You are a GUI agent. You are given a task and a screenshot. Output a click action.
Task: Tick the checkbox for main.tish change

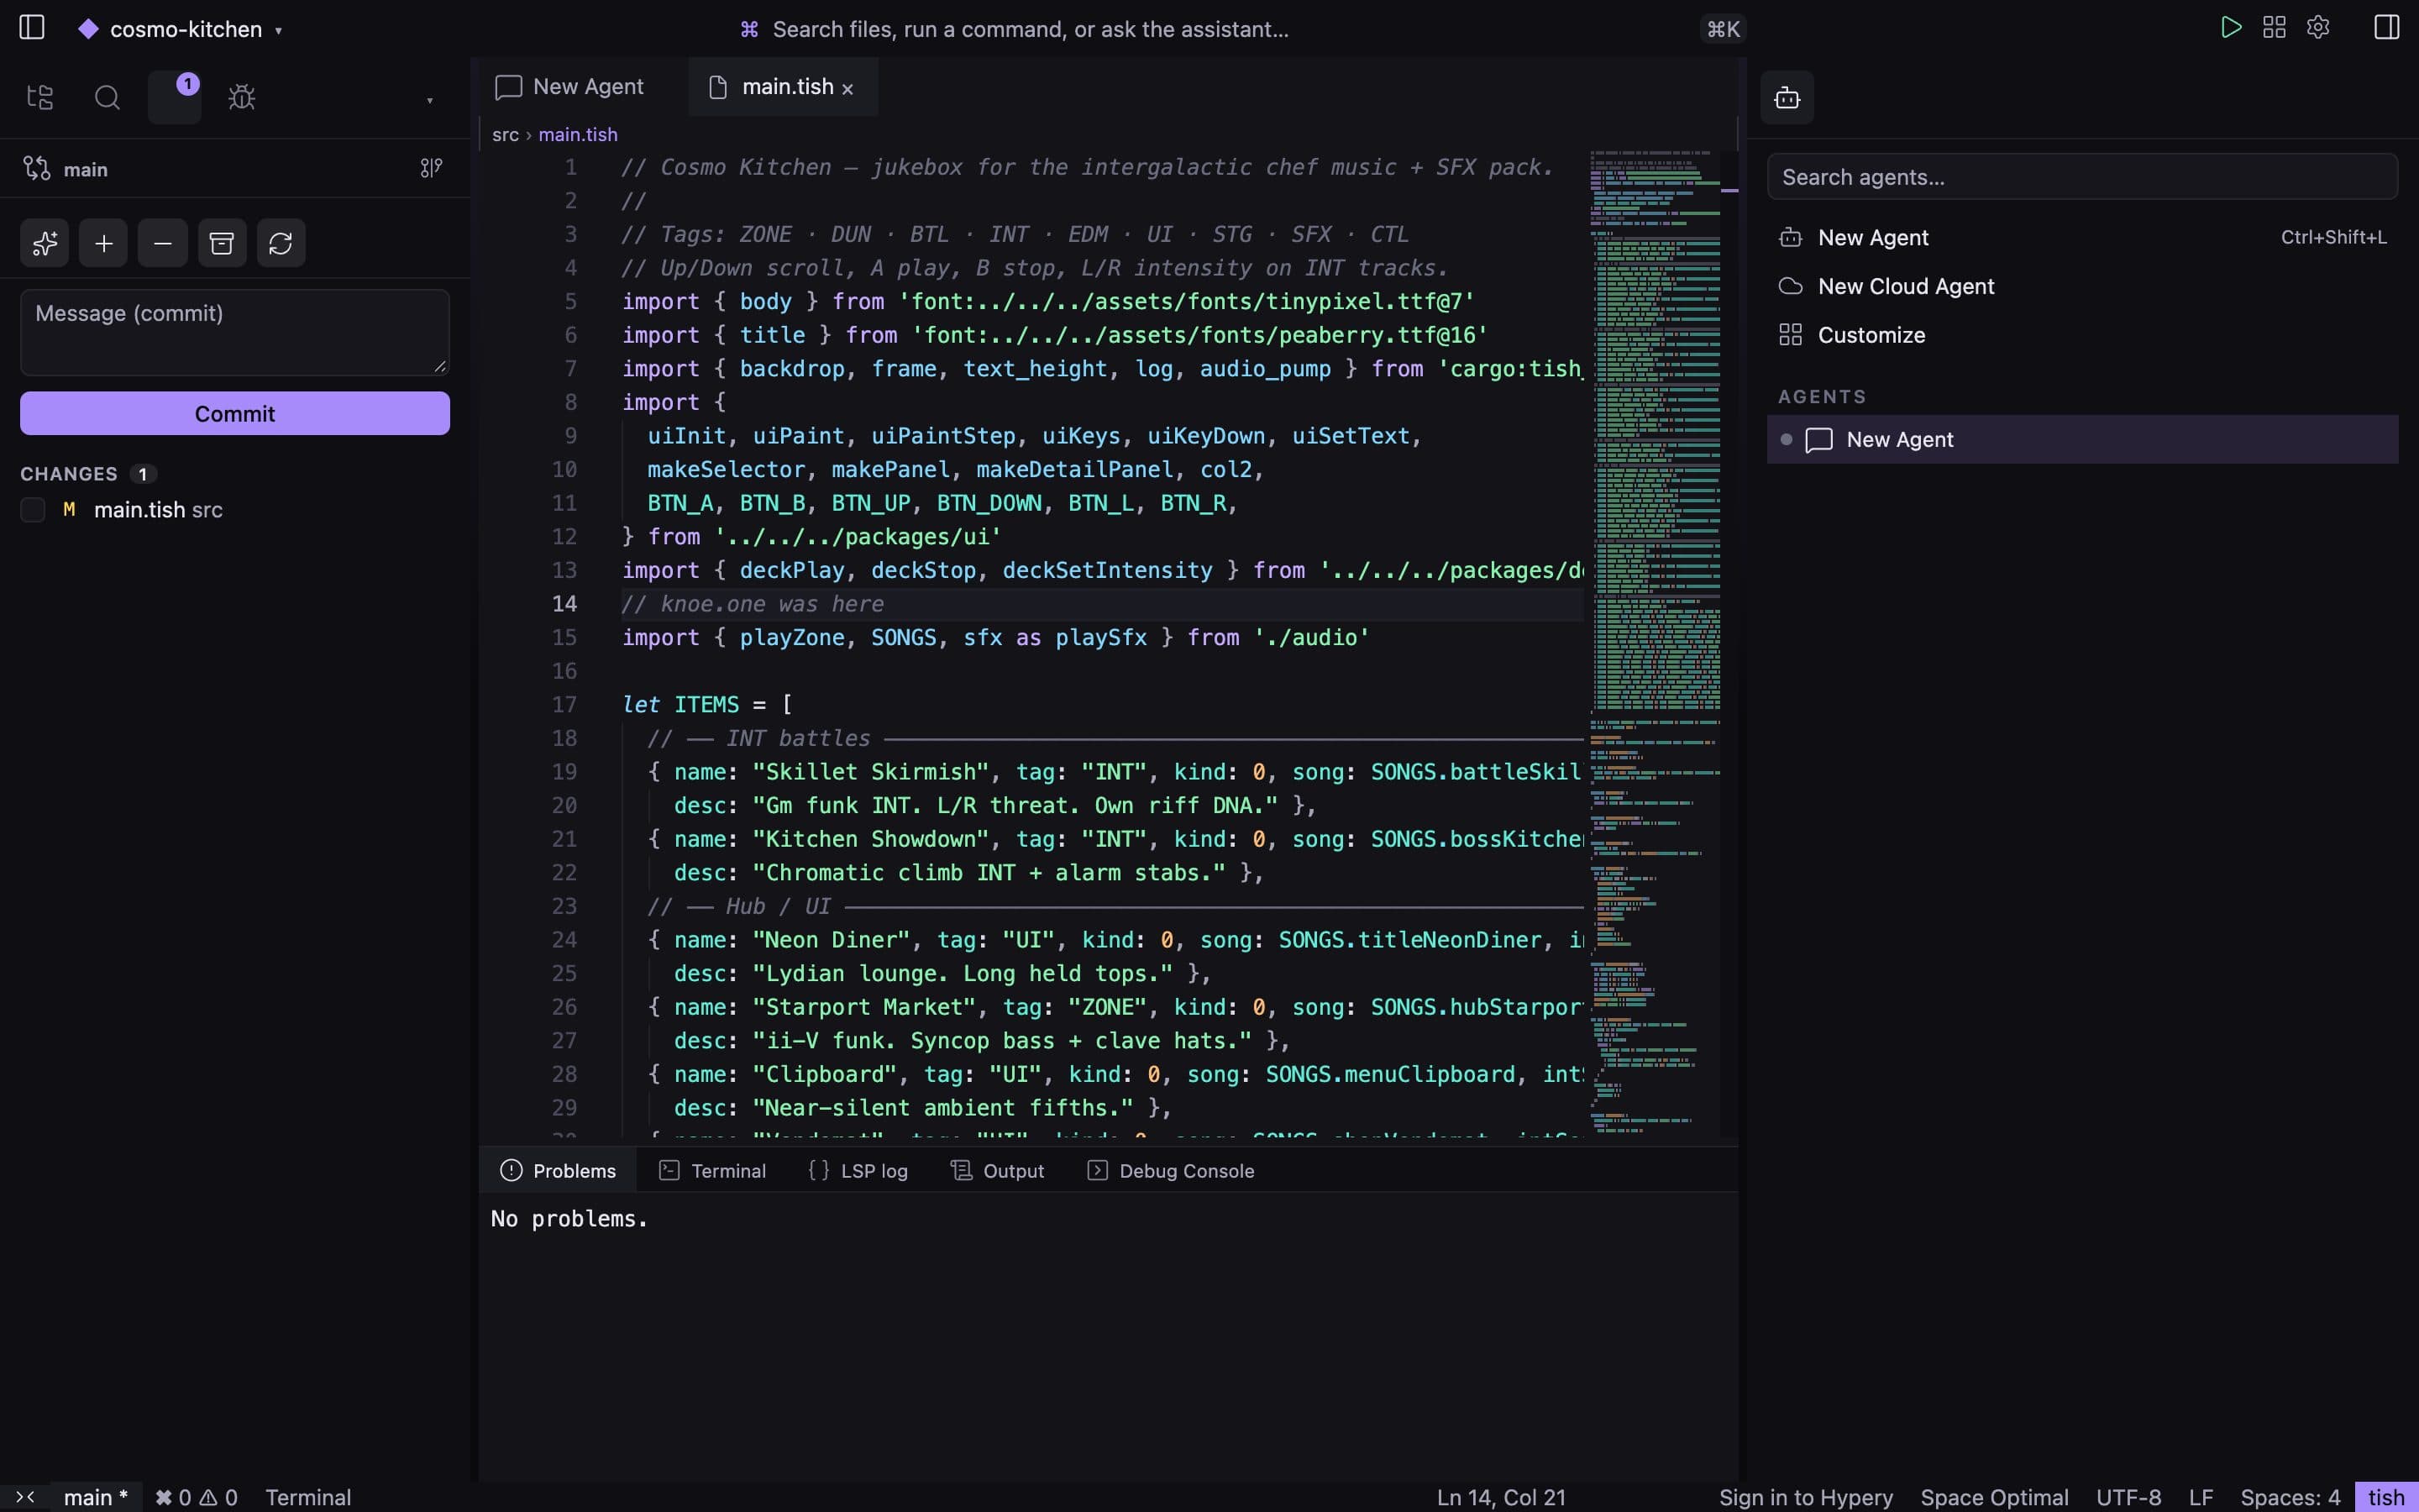[x=33, y=510]
